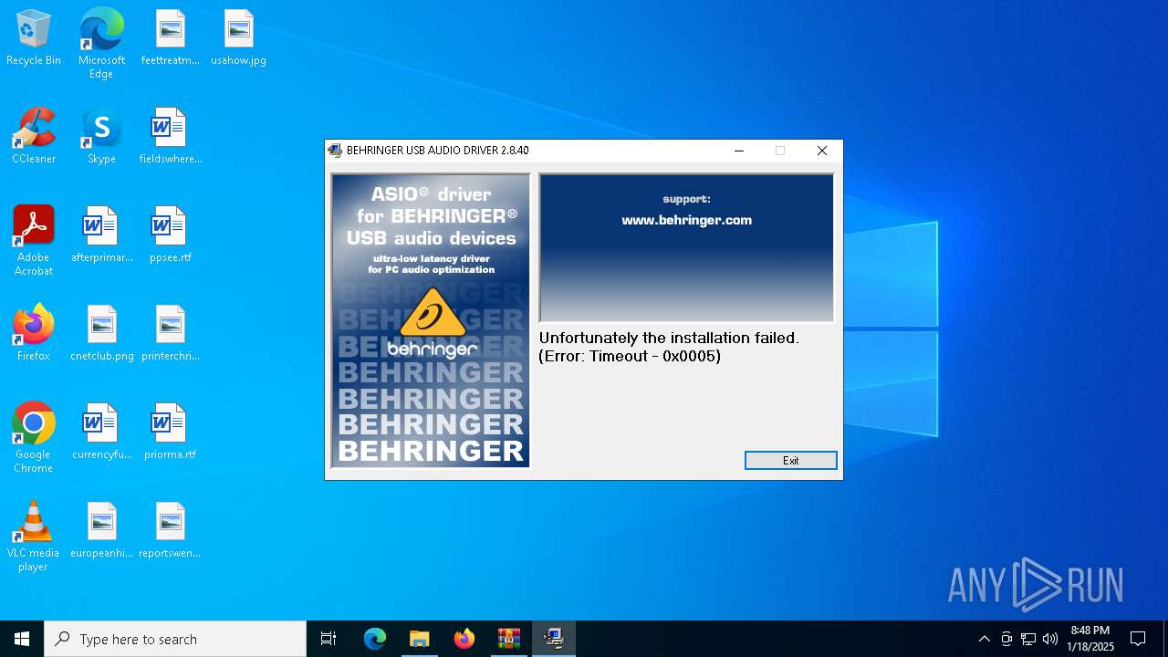Open WinRAR from taskbar
This screenshot has height=657, width=1168.
[x=508, y=639]
